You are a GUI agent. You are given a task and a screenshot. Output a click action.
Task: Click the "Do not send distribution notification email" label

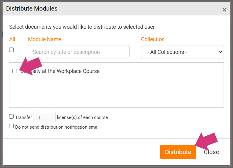coord(57,127)
